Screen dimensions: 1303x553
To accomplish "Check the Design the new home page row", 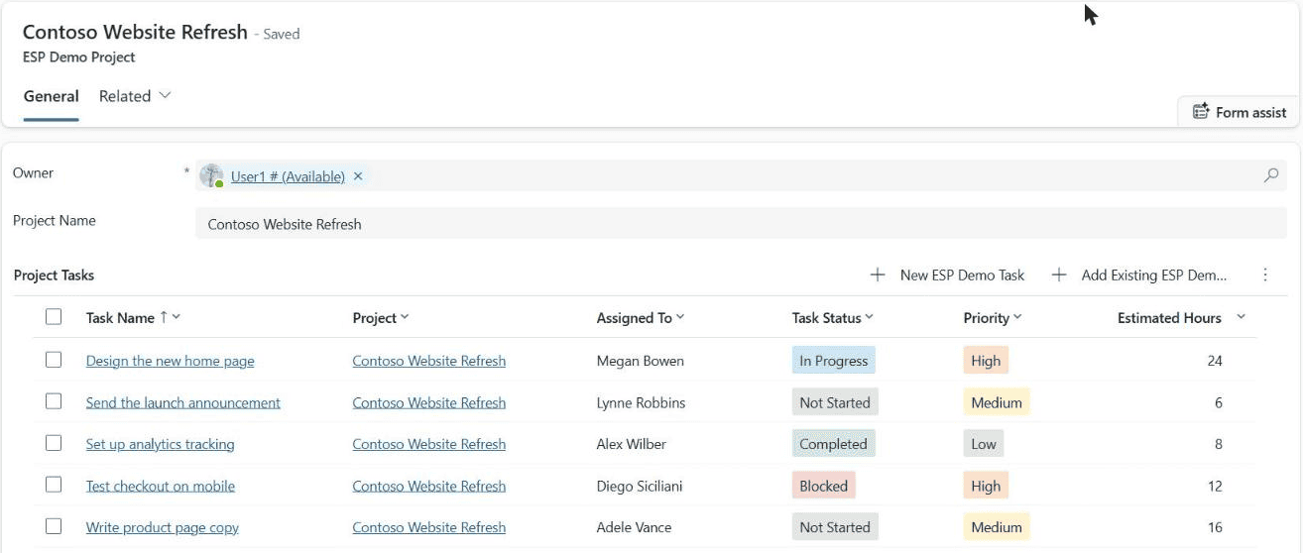I will coord(54,360).
